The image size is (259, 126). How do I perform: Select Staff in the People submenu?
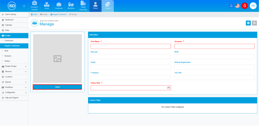pos(6,51)
